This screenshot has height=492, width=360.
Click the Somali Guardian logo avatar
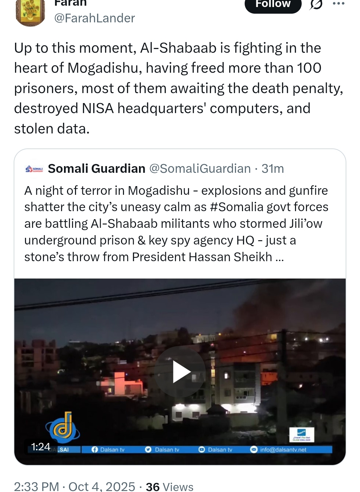click(34, 169)
